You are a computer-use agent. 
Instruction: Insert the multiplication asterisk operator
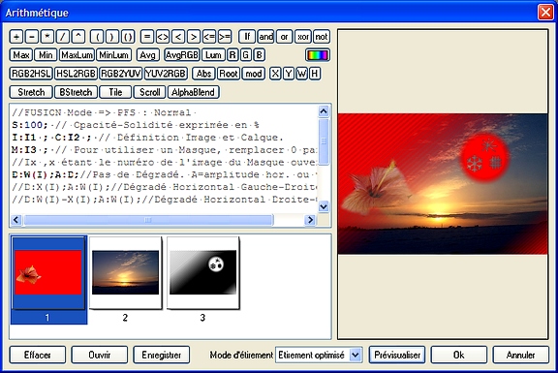pos(47,37)
